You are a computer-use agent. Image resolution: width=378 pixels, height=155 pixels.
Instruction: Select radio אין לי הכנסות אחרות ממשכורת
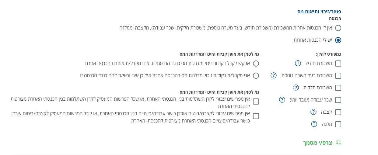[338, 28]
